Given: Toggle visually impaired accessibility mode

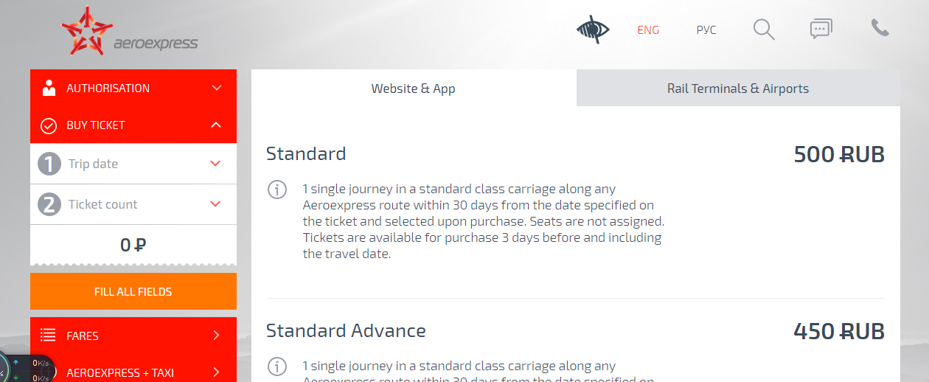Looking at the screenshot, I should 593,29.
